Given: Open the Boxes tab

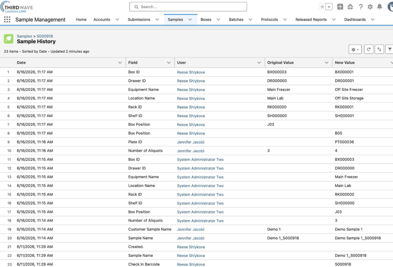Looking at the screenshot, I should pos(206,20).
